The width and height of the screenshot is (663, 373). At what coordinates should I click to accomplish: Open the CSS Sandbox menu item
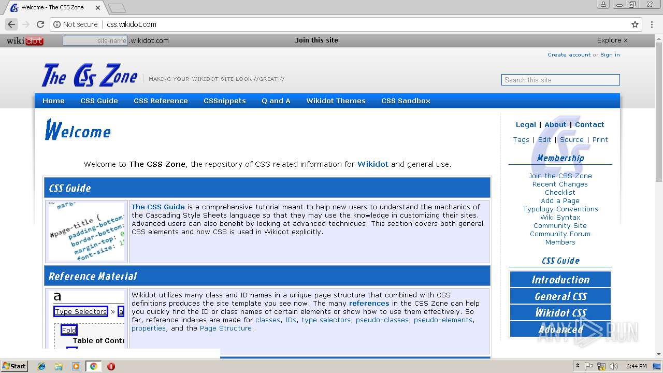click(x=406, y=101)
